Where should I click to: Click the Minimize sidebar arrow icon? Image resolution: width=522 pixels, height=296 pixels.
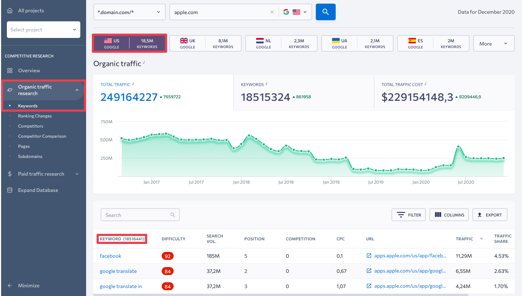click(x=10, y=286)
